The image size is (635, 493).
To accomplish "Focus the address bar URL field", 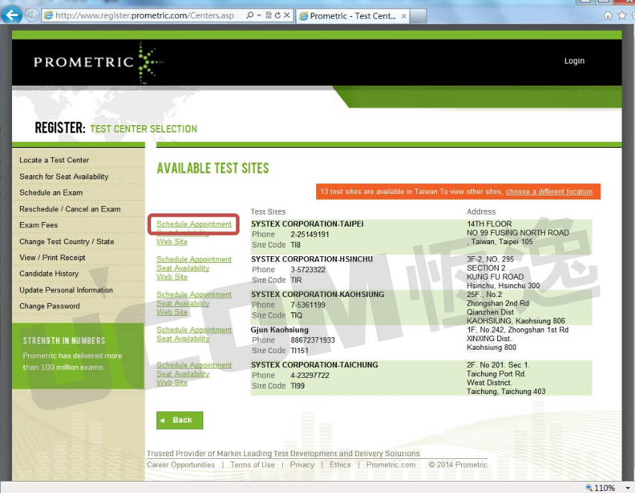I will (x=144, y=15).
